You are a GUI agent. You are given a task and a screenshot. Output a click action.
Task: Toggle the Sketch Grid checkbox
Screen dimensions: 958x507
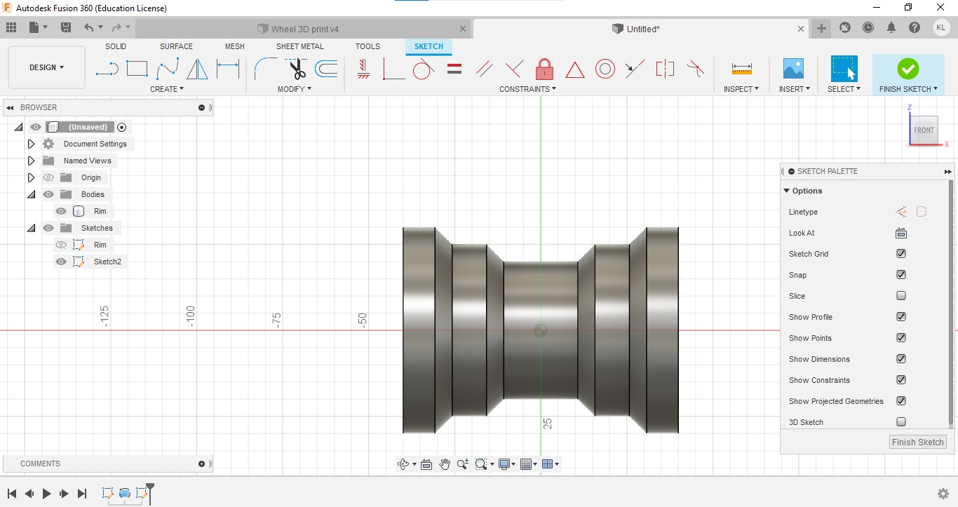(901, 254)
